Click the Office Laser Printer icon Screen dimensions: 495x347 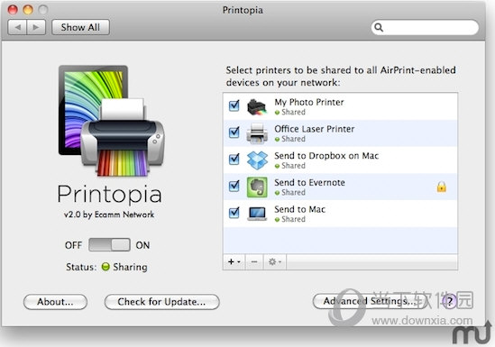point(257,133)
